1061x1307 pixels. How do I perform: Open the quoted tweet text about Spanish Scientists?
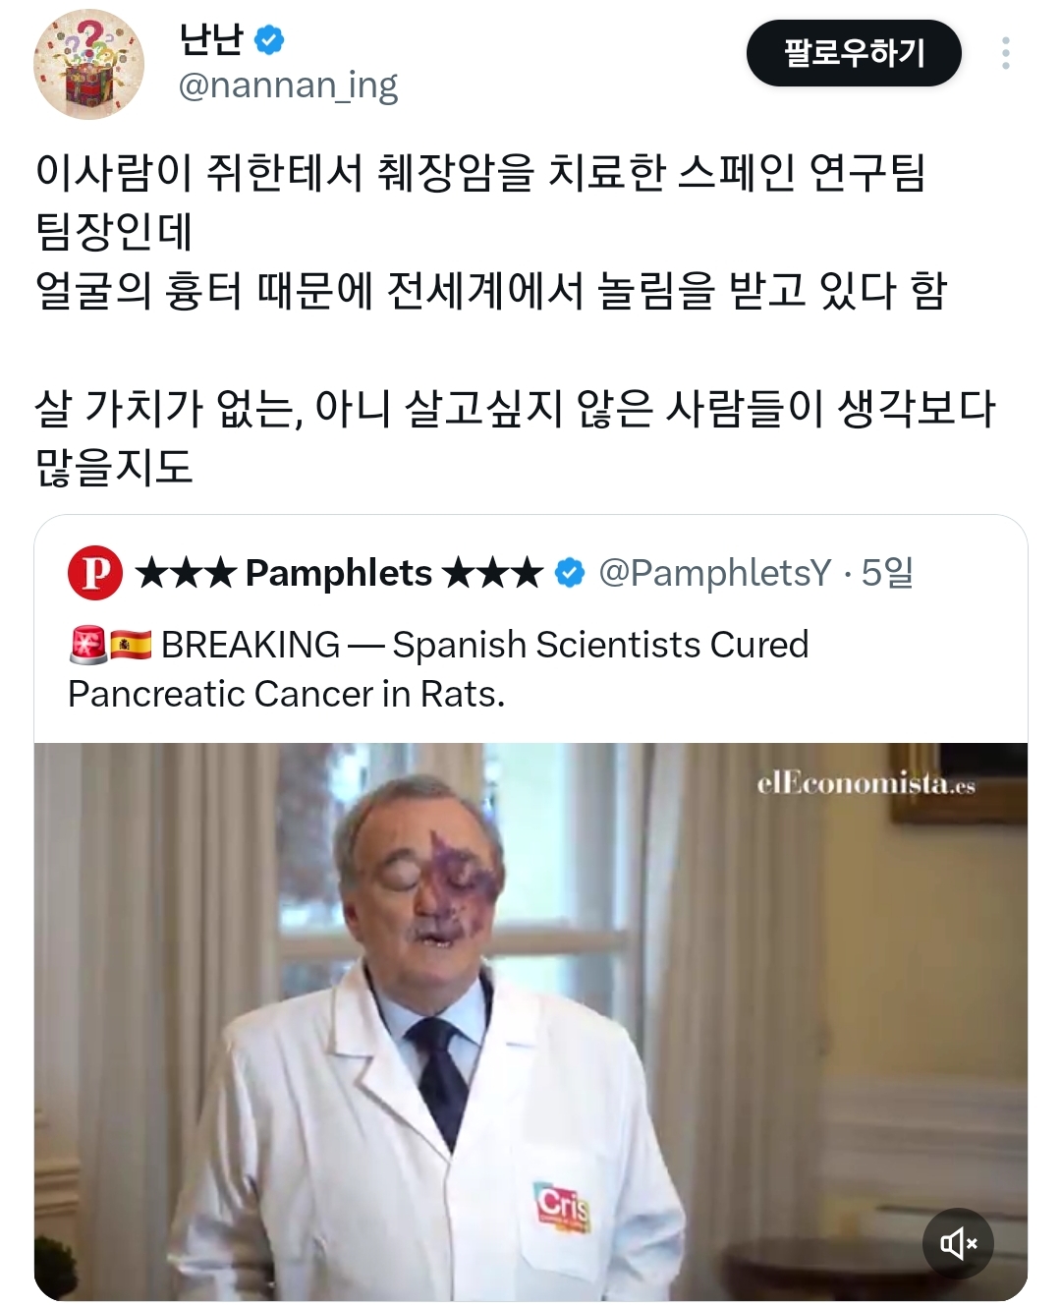(x=438, y=669)
